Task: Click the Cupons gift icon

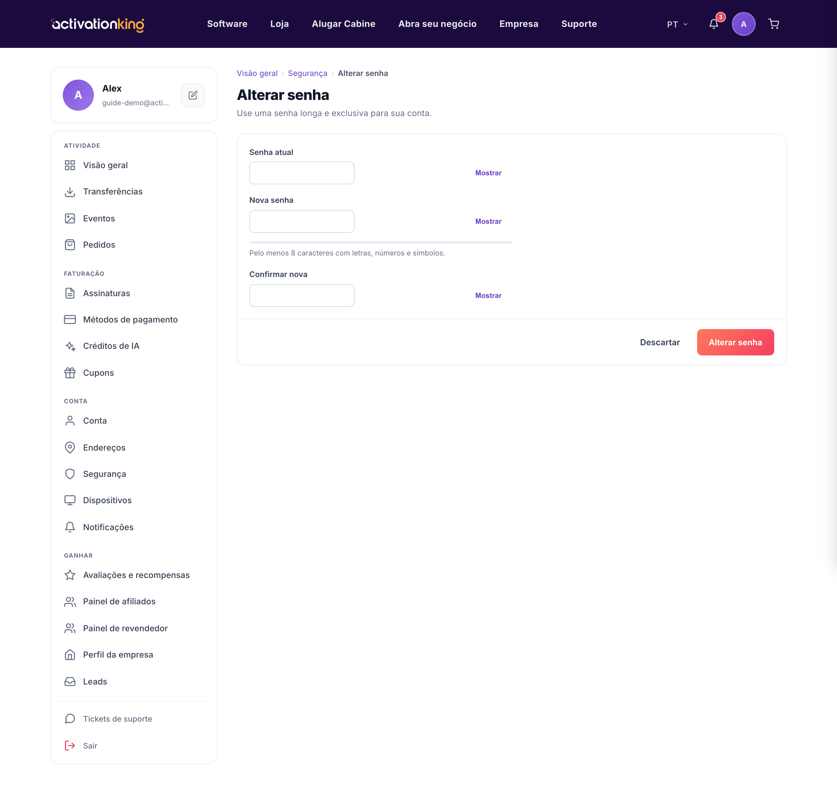Action: click(70, 373)
